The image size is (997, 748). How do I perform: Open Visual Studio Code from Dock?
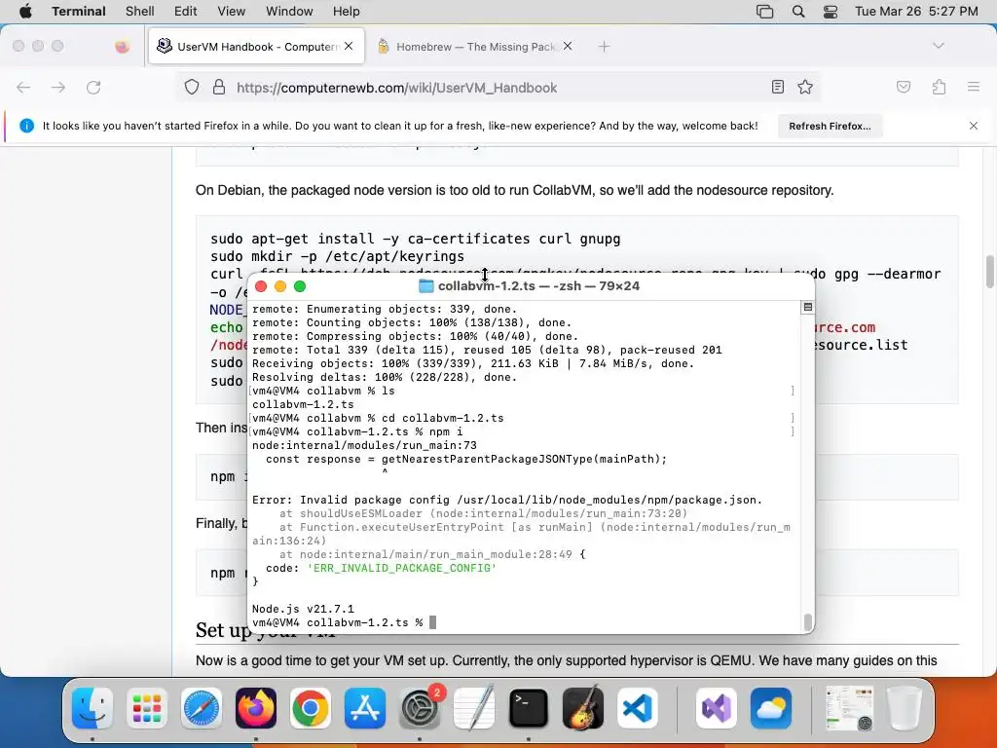[x=638, y=708]
